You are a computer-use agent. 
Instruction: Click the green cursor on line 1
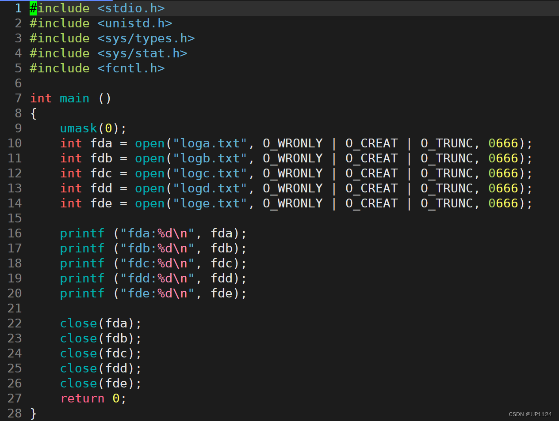34,8
